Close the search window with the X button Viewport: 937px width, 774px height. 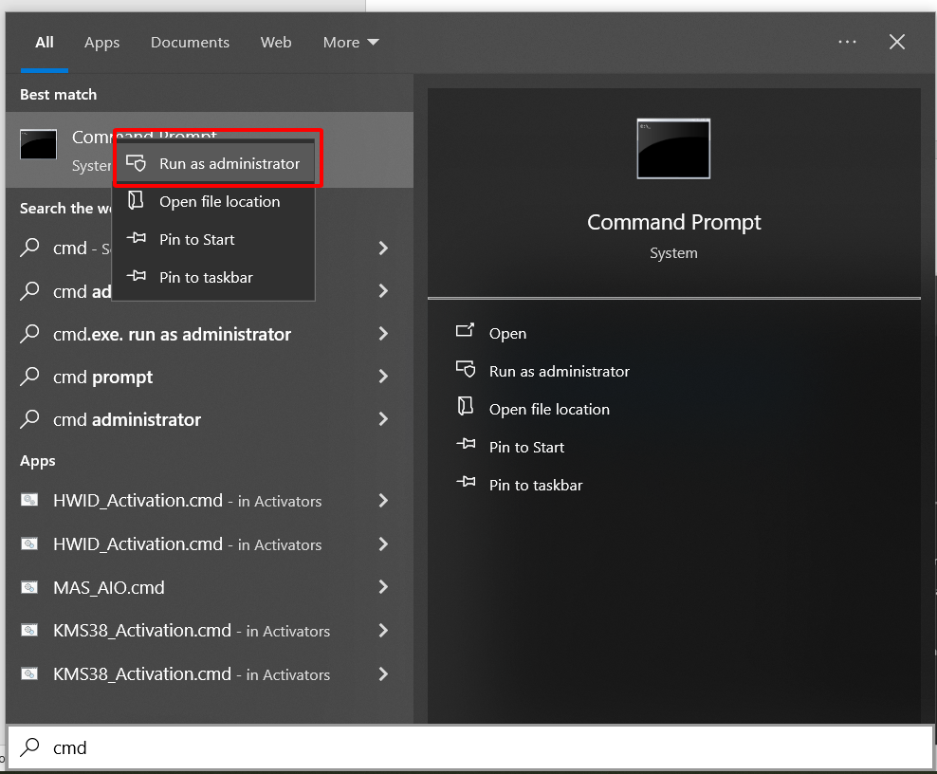click(896, 42)
